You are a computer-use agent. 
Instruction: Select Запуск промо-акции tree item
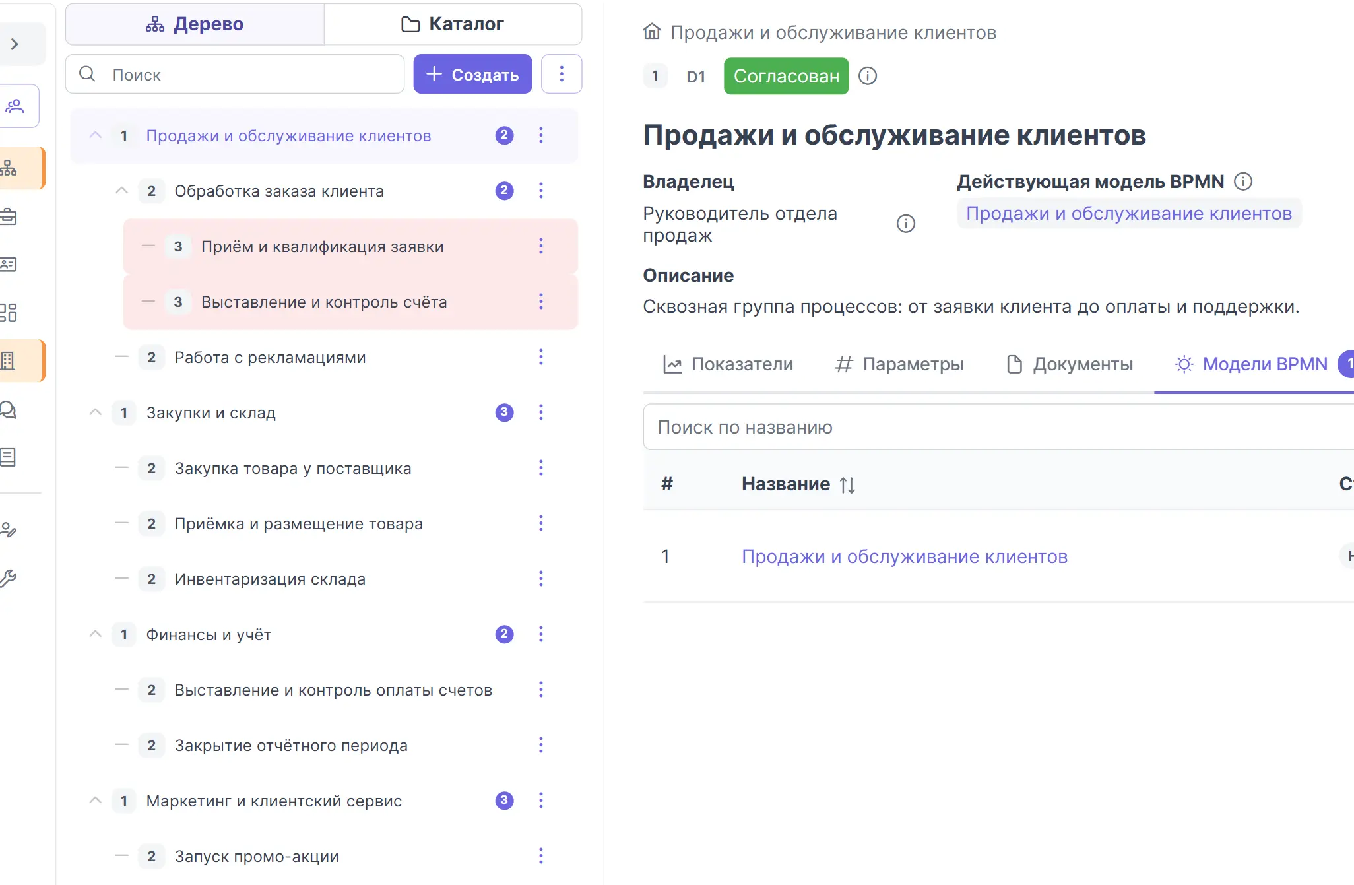tap(257, 856)
